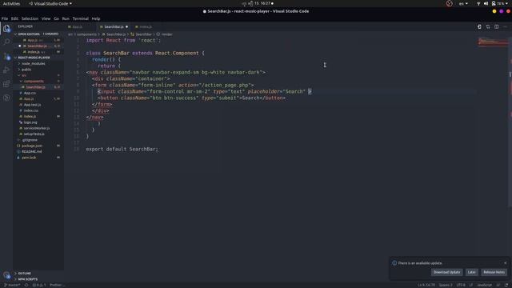
Task: Open the Terminal menu
Action: tap(80, 18)
